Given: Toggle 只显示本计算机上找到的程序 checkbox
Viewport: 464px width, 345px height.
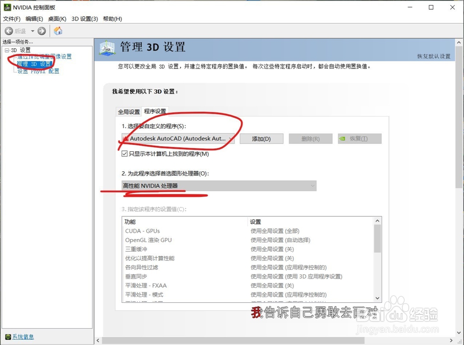Looking at the screenshot, I should click(124, 154).
